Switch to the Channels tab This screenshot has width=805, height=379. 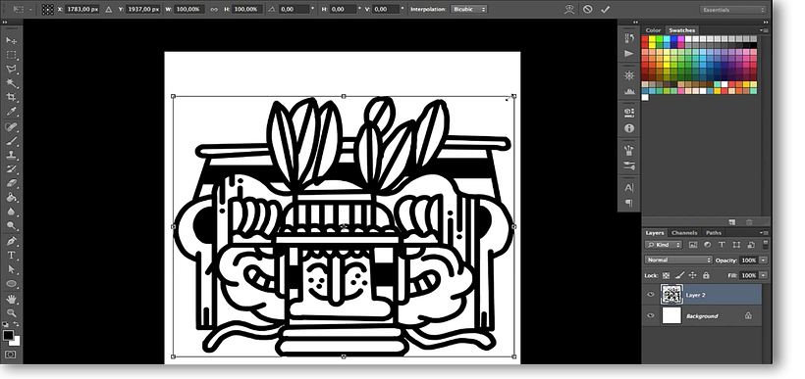pos(684,232)
